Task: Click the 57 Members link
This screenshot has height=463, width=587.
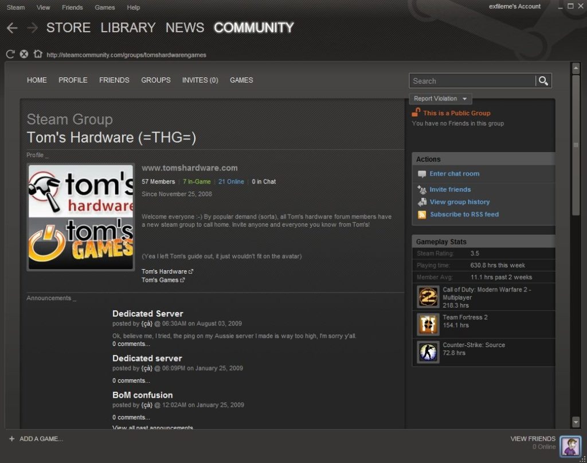Action: (x=158, y=182)
